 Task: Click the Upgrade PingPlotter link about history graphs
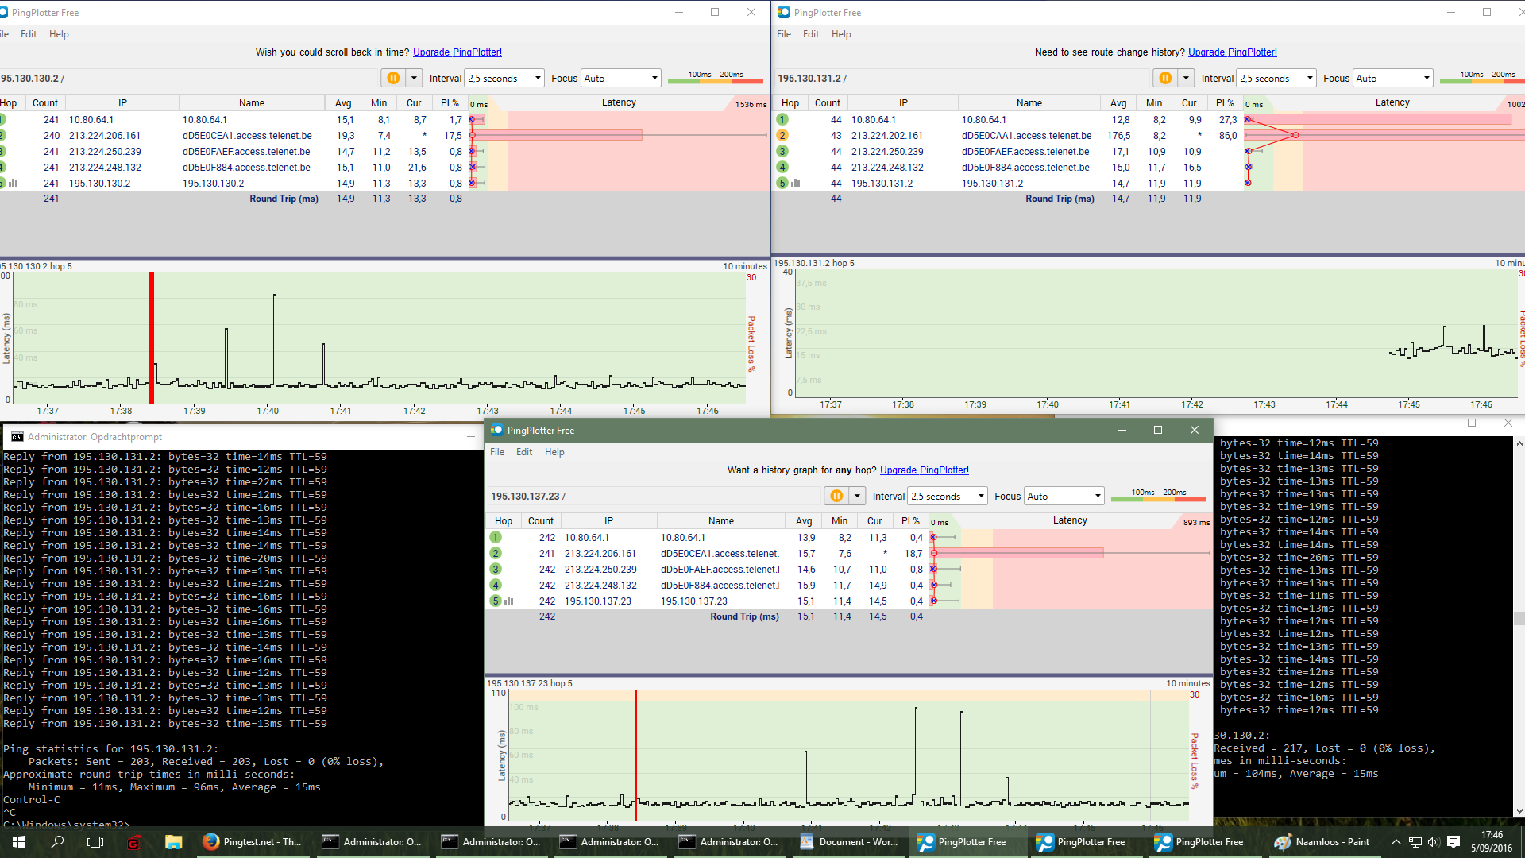[924, 470]
